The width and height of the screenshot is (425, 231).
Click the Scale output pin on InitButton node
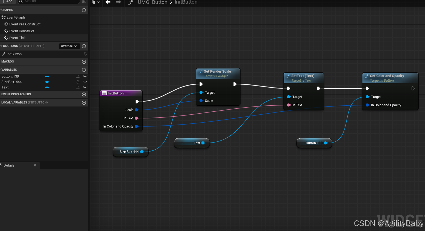click(137, 110)
